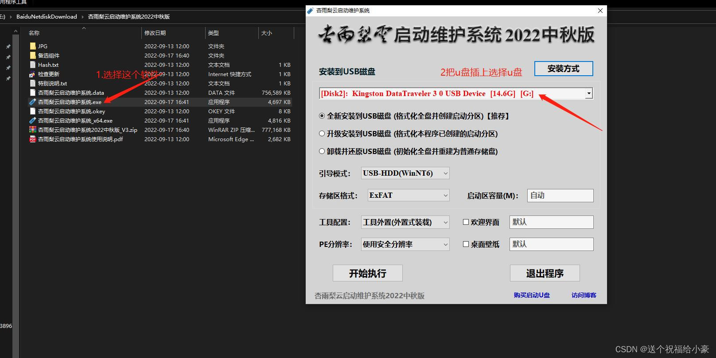The image size is (716, 358).
Task: Click the 启动区容量 input field
Action: click(x=560, y=196)
